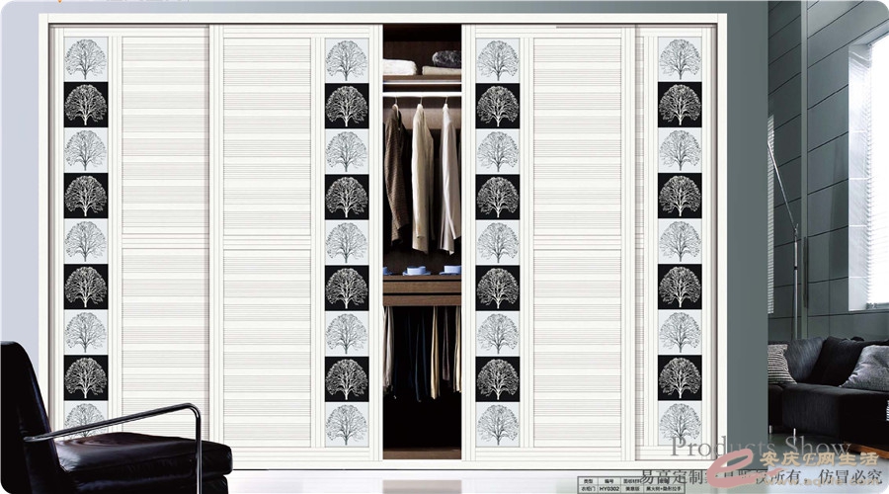Viewport: 889px width, 494px height.
Task: Click the 仿冒必究 copyright text
Action: pyautogui.click(x=848, y=478)
